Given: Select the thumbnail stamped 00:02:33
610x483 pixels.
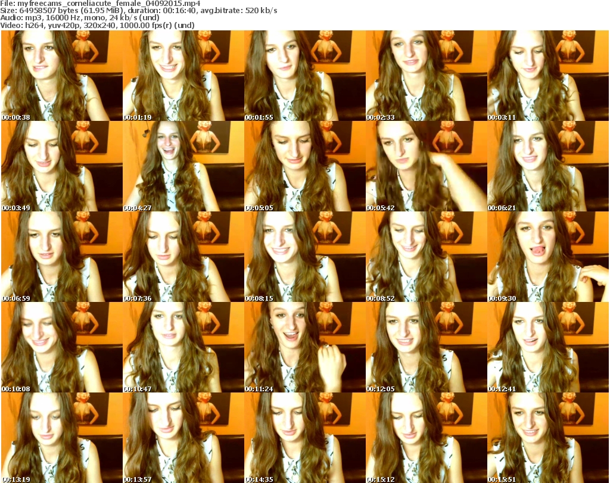Looking at the screenshot, I should (x=427, y=76).
